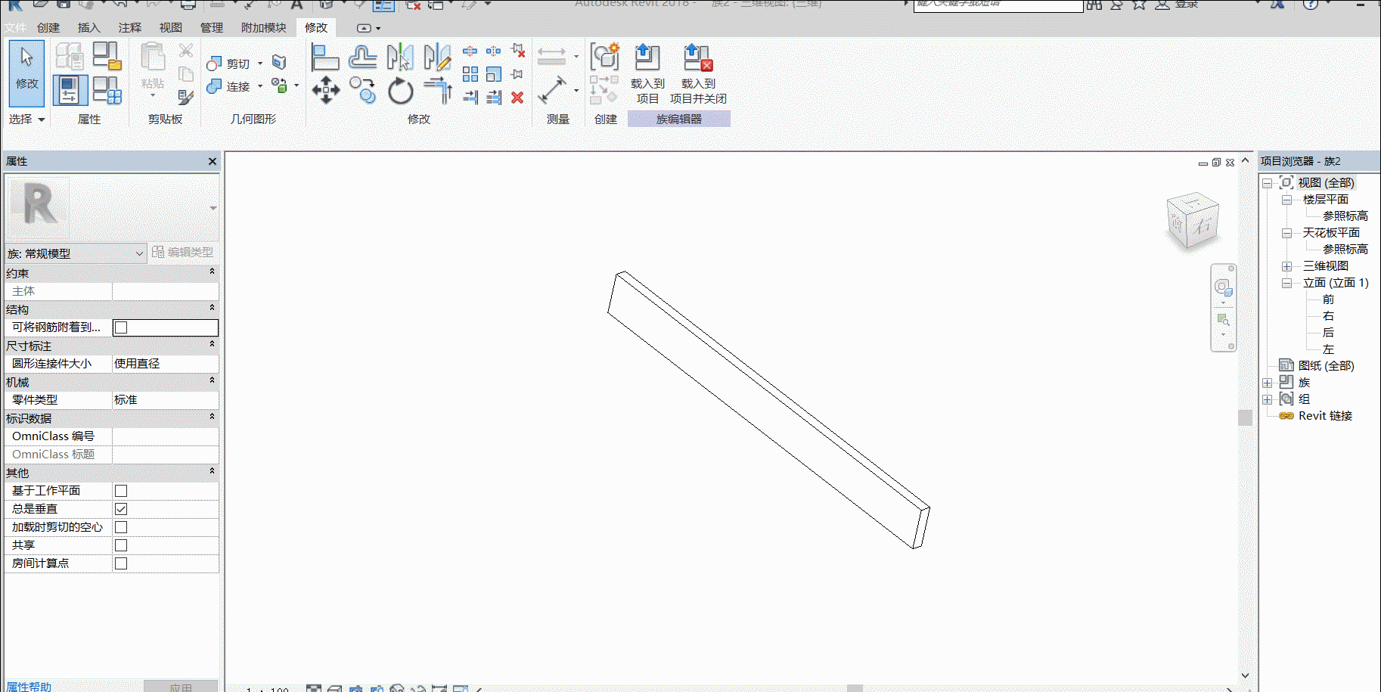Expand the 三维视图 tree node

point(1286,266)
